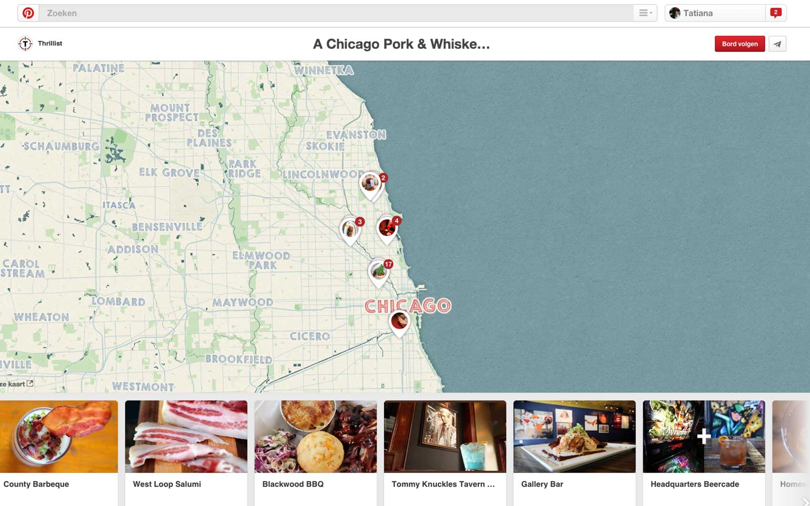This screenshot has height=506, width=810.
Task: Click the Thrillist logo icon
Action: pyautogui.click(x=25, y=44)
